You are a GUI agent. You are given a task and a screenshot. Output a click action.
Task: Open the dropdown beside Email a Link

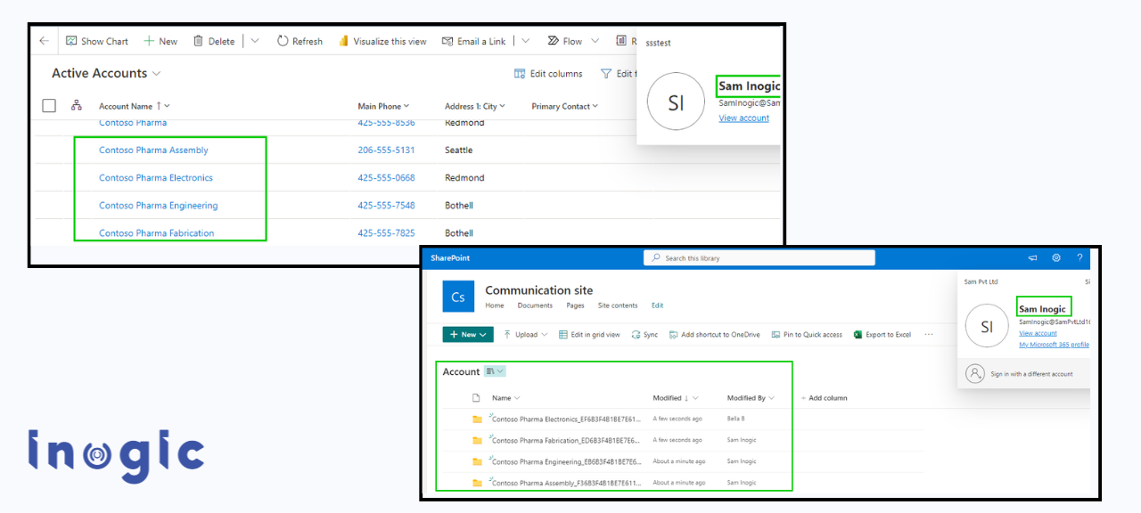(x=525, y=41)
